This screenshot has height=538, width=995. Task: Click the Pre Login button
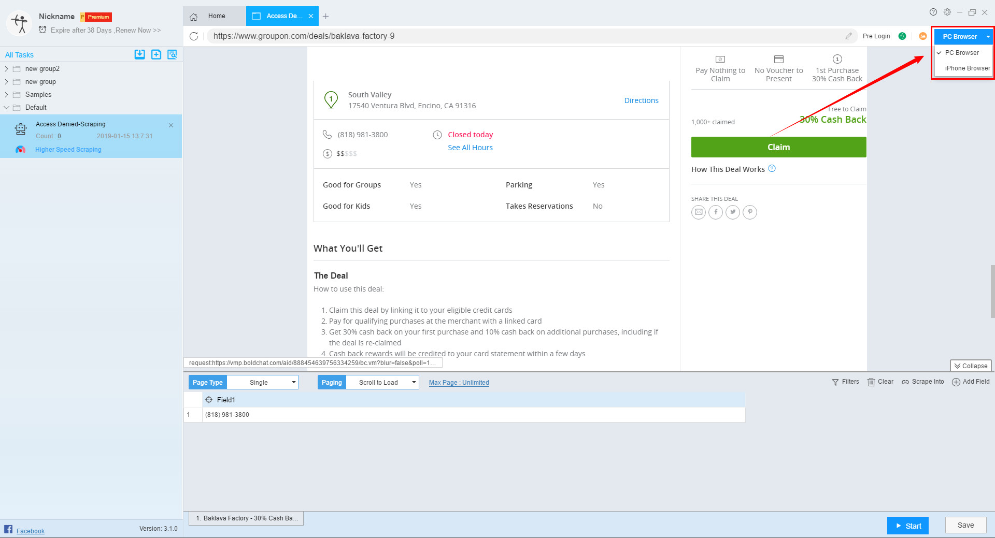point(876,36)
